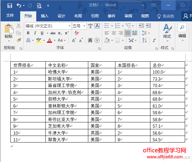The width and height of the screenshot is (192, 162).
Task: Click the 告诉我 search box
Action: 166,16
